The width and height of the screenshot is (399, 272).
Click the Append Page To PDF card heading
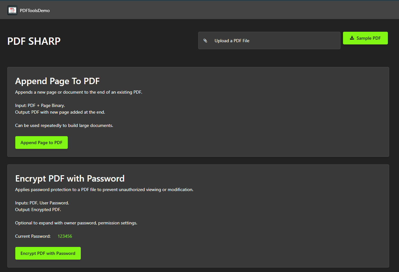(x=57, y=81)
